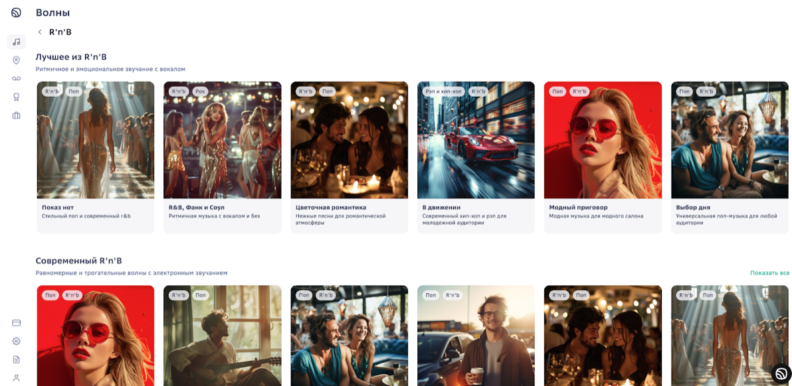Screen dimensions: 792x386
Task: Open the В движении red car image
Action: click(x=476, y=140)
